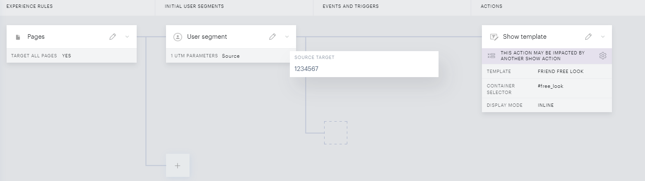
Task: Select the Events and Triggers column header
Action: pyautogui.click(x=351, y=7)
